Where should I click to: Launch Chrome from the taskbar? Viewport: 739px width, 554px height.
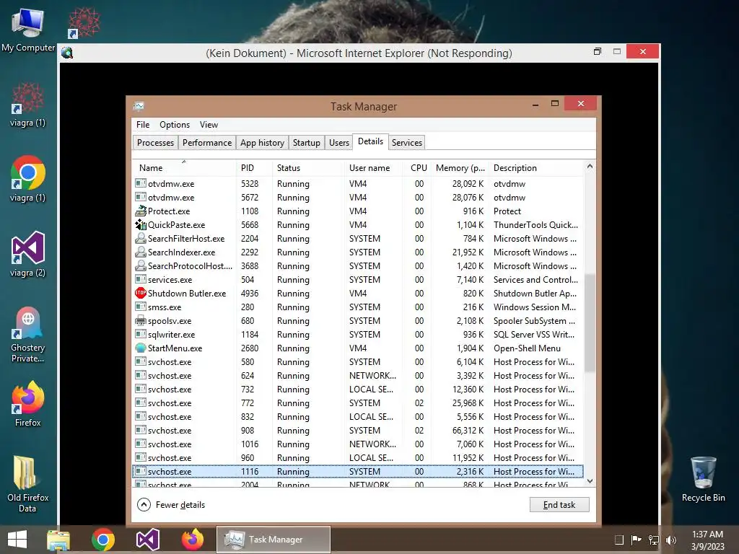[x=103, y=540]
